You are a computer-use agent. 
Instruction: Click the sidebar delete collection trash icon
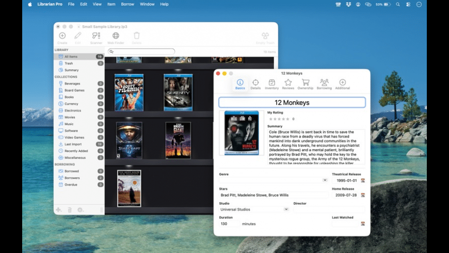pos(70,210)
